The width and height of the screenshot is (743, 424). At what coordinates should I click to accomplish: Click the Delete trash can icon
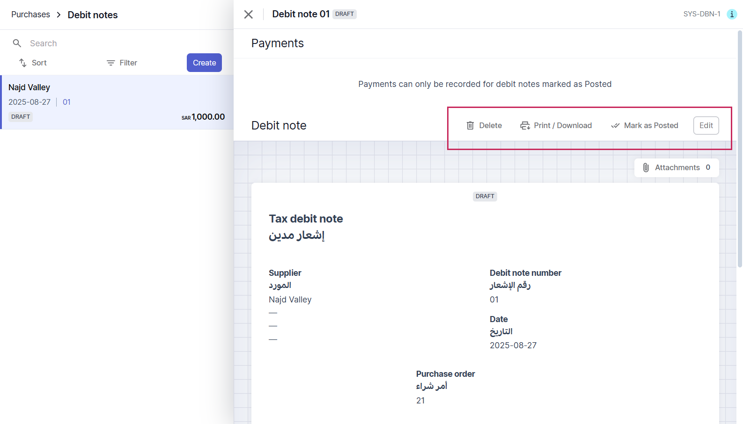(x=470, y=125)
